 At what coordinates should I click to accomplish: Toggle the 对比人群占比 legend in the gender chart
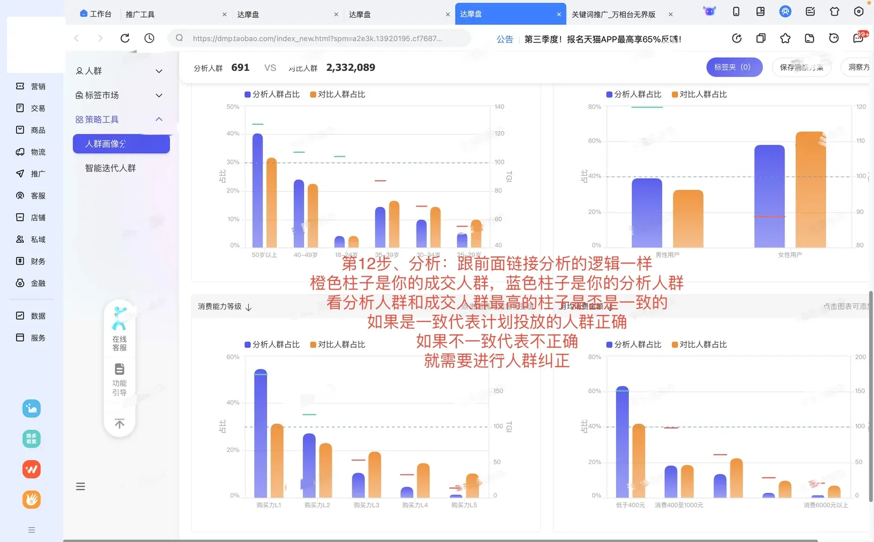(700, 94)
